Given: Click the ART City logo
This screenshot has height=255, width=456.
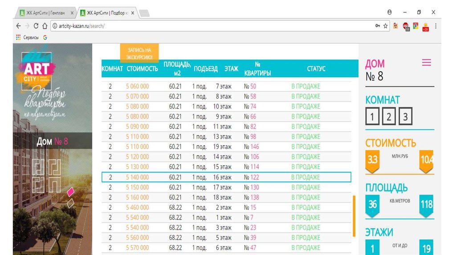Looking at the screenshot, I should coord(37,71).
